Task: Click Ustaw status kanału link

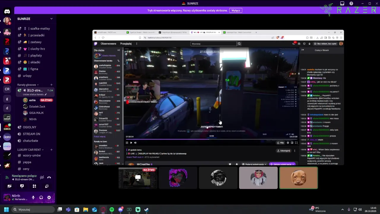Action: 35,95
